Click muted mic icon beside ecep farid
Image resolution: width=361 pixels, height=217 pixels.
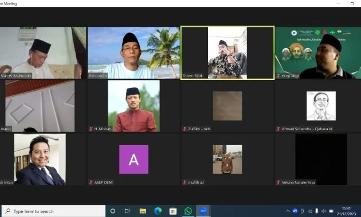coord(278,76)
